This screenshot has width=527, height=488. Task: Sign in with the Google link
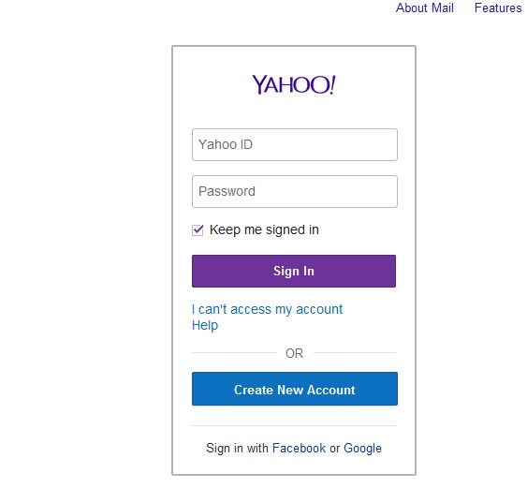(362, 449)
